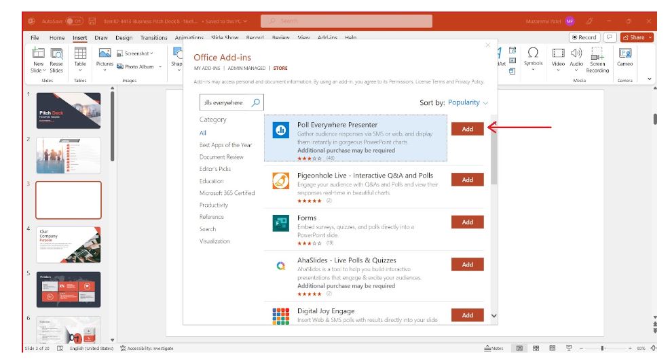Open the comments icon next to Record

(x=610, y=37)
